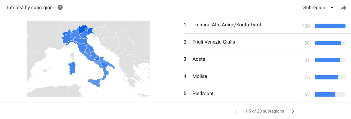
Task: Click the interest bar showing 86
Action: click(x=330, y=43)
